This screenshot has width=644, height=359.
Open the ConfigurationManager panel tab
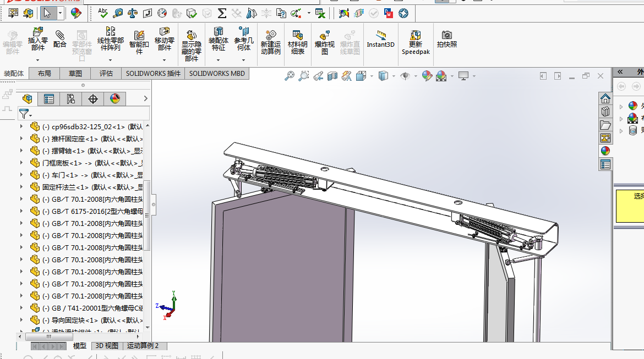click(70, 99)
